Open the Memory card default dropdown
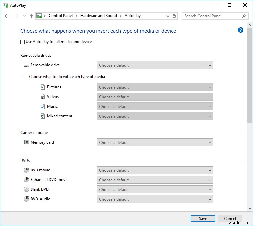 pos(155,142)
